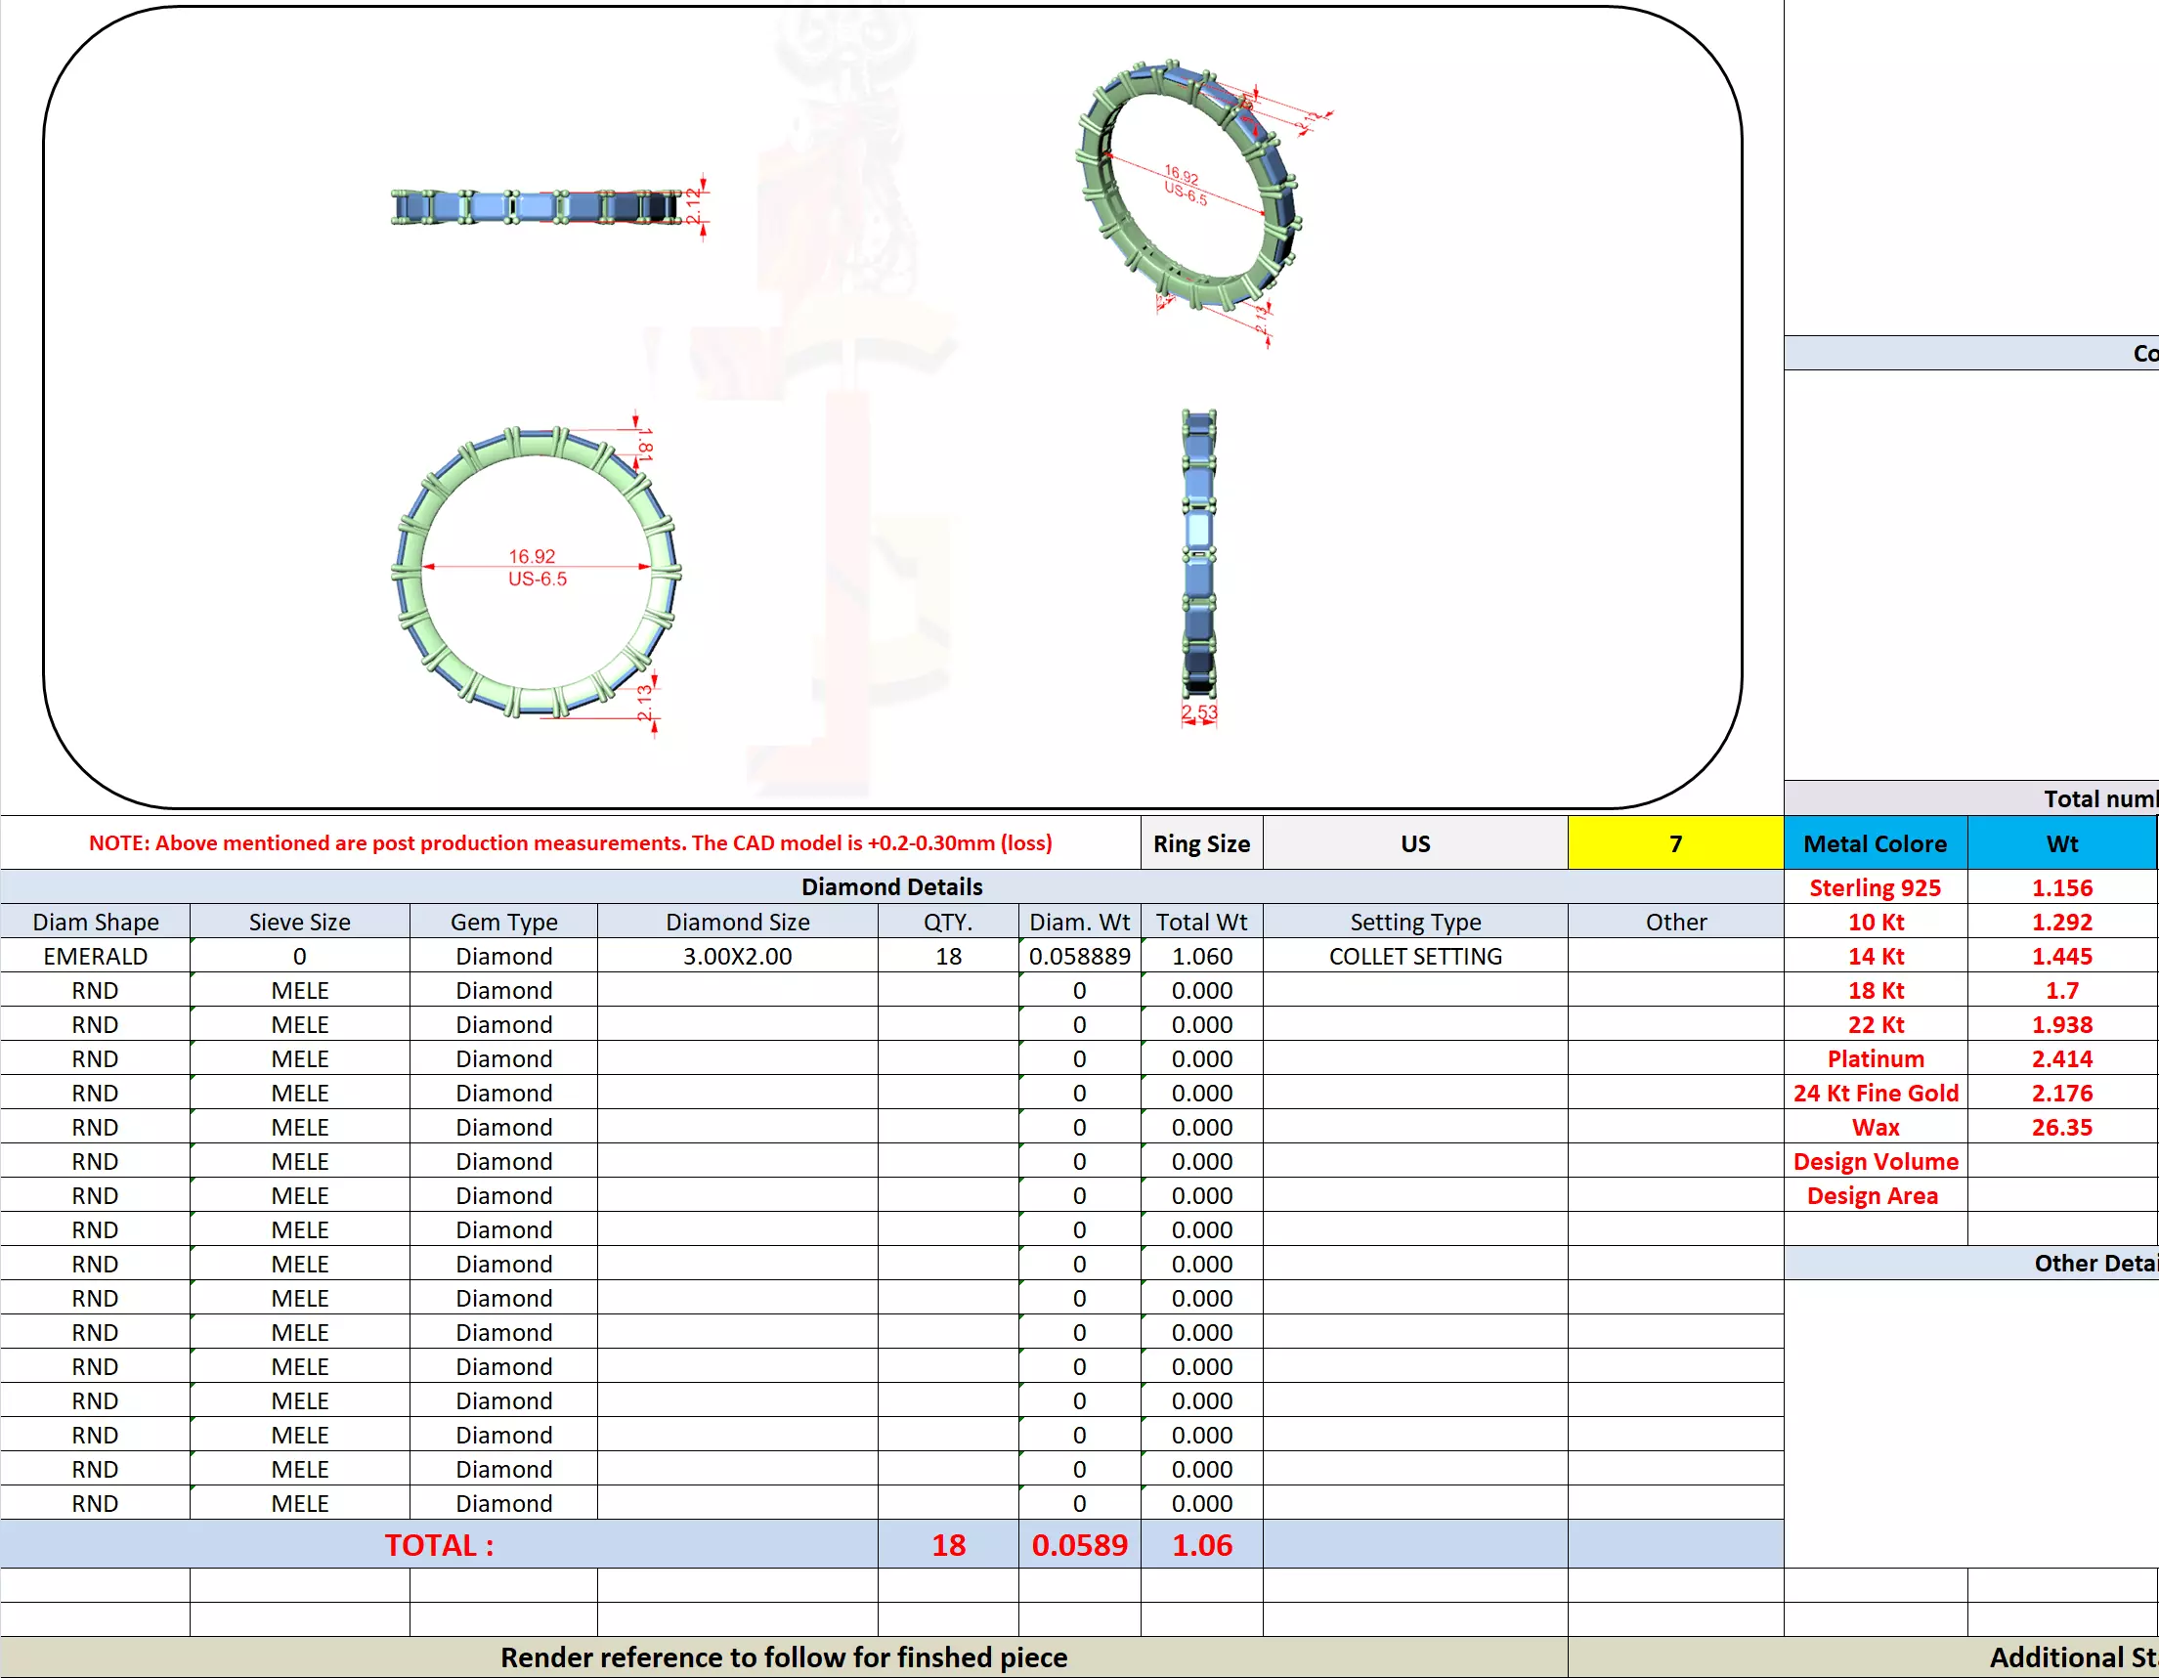The width and height of the screenshot is (2159, 1678).
Task: Click the 3.00X2.00 diamond size cell
Action: (737, 956)
